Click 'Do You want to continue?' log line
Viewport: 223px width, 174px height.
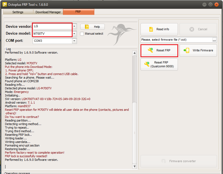pyautogui.click(x=22, y=117)
